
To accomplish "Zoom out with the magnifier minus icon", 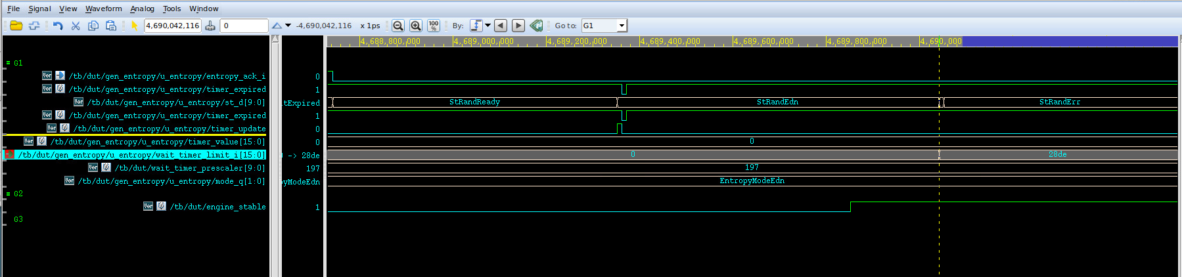I will 398,26.
